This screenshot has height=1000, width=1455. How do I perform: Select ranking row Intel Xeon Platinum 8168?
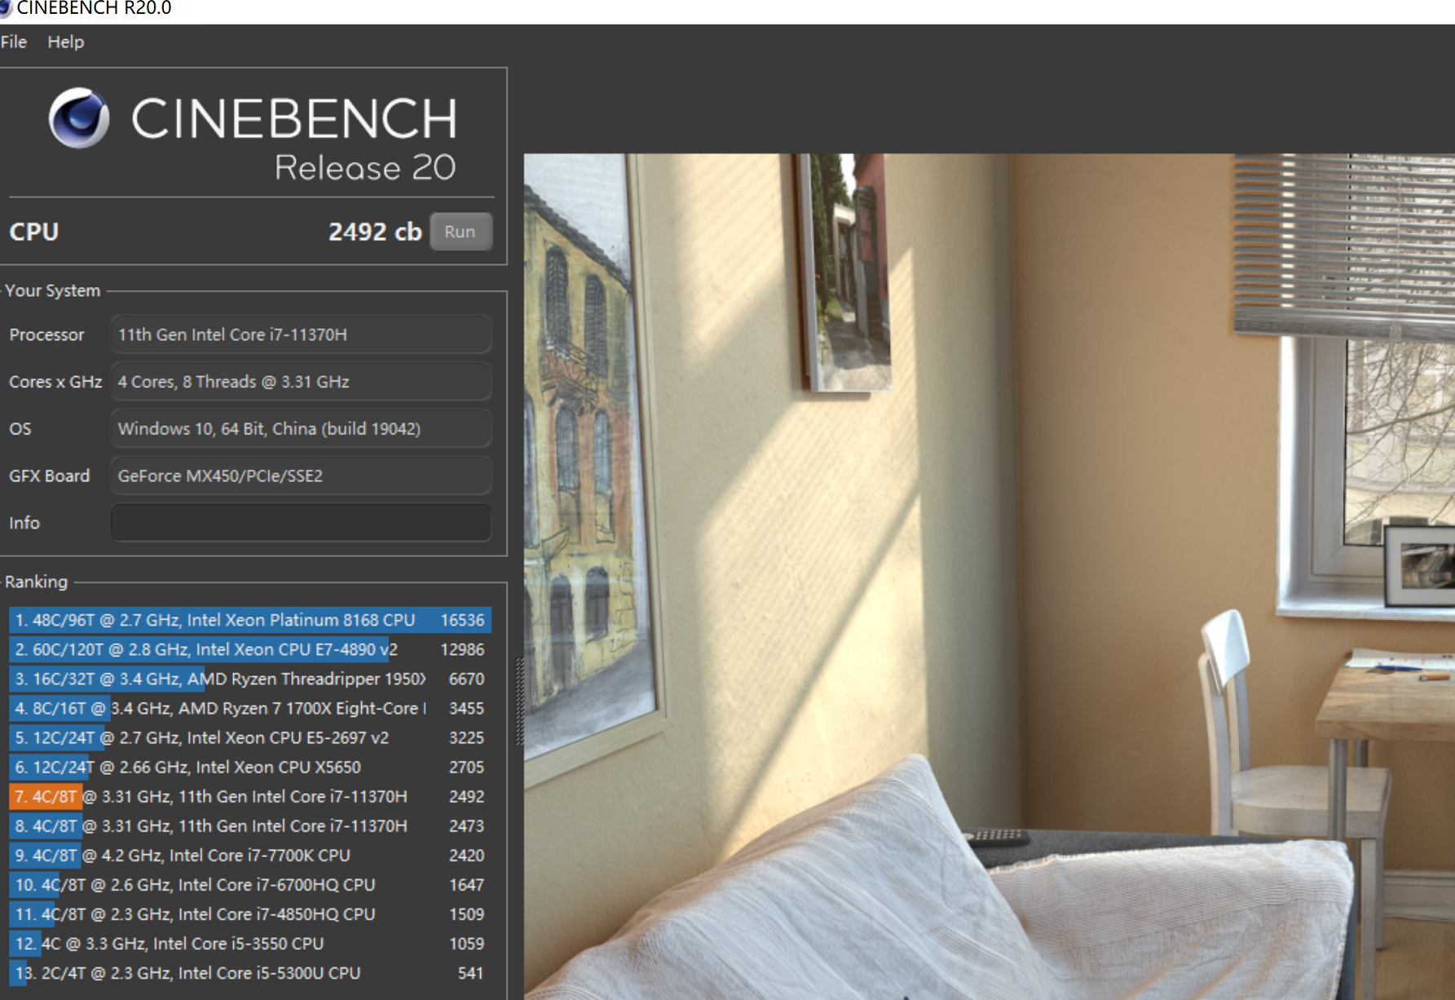click(250, 620)
